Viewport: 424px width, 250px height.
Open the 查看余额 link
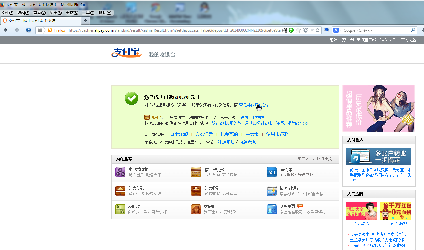[179, 134]
